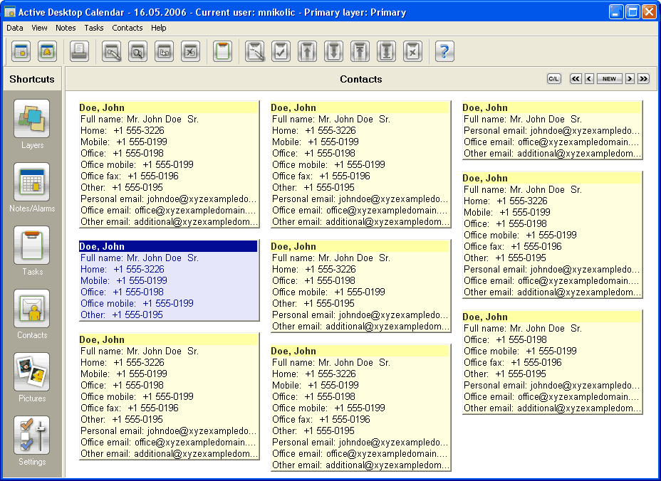Select the Contacts sidebar shortcut icon
Viewport: 661px width, 481px height.
31,309
